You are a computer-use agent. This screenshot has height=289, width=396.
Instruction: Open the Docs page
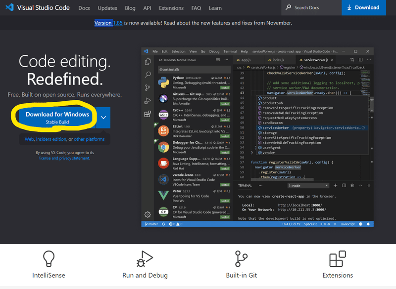tap(84, 8)
